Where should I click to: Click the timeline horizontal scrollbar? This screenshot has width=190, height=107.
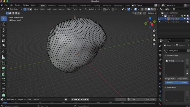point(78,104)
